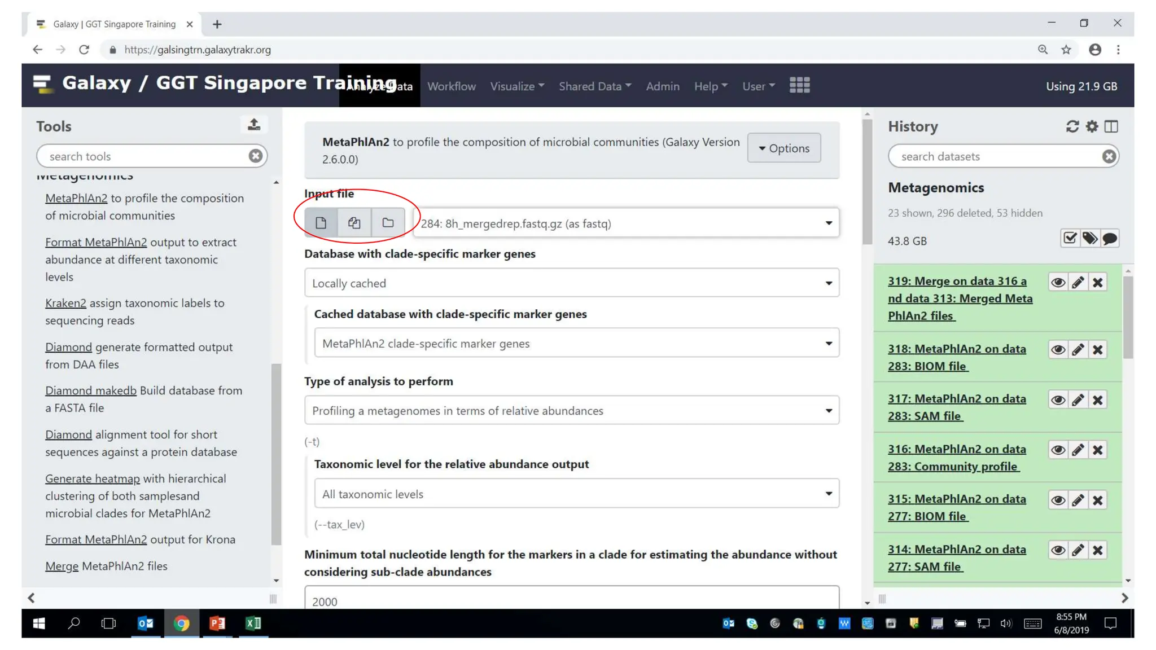Edit history tags icon
The image size is (1156, 650).
point(1089,239)
